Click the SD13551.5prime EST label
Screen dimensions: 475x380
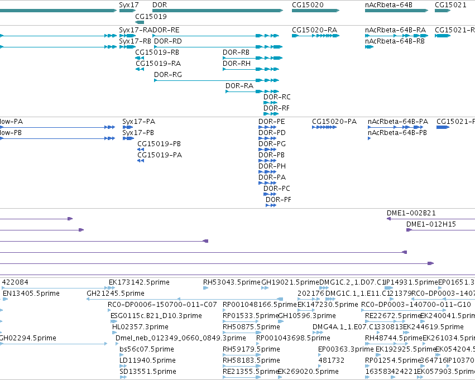point(148,372)
